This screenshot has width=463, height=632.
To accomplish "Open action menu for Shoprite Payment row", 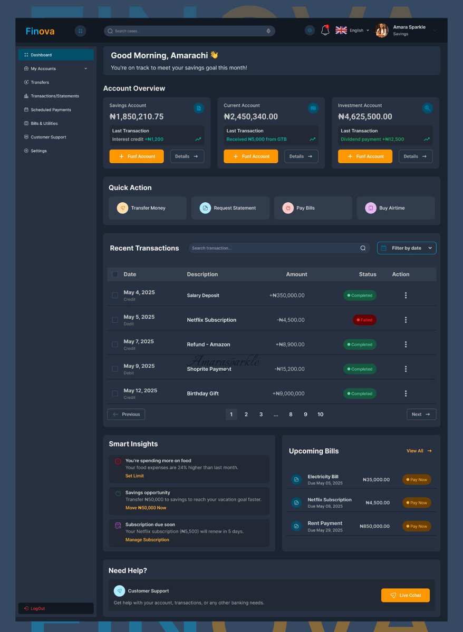I will [x=406, y=369].
